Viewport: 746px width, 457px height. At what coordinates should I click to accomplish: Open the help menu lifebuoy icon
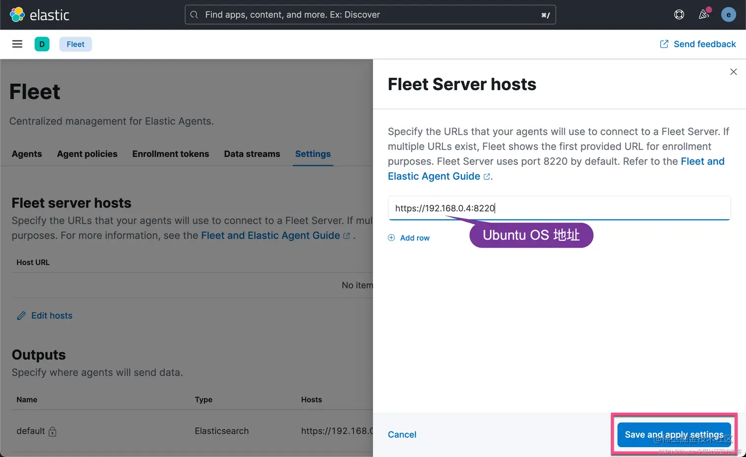pos(679,15)
